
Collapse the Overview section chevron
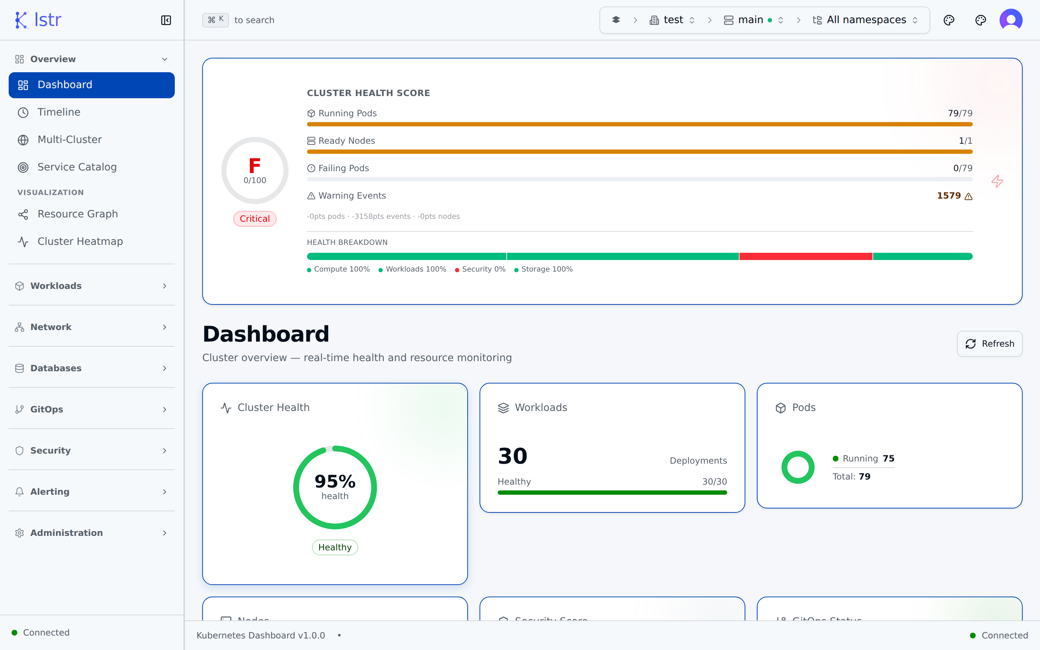[165, 59]
